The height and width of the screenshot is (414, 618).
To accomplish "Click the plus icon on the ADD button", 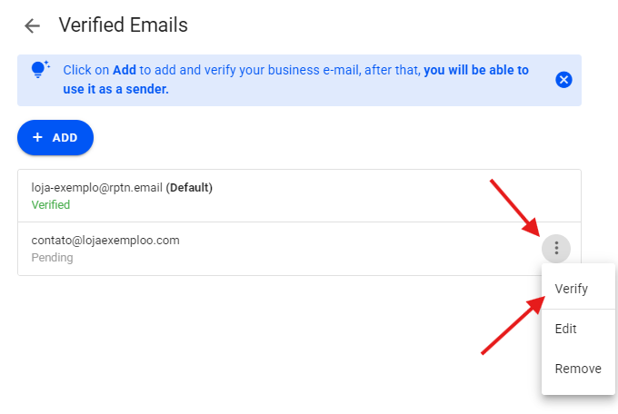I will (x=37, y=137).
